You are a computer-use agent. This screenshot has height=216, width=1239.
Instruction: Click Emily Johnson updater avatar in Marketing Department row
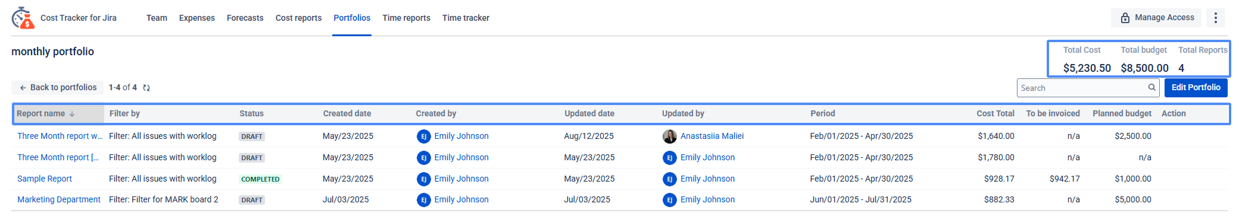669,200
